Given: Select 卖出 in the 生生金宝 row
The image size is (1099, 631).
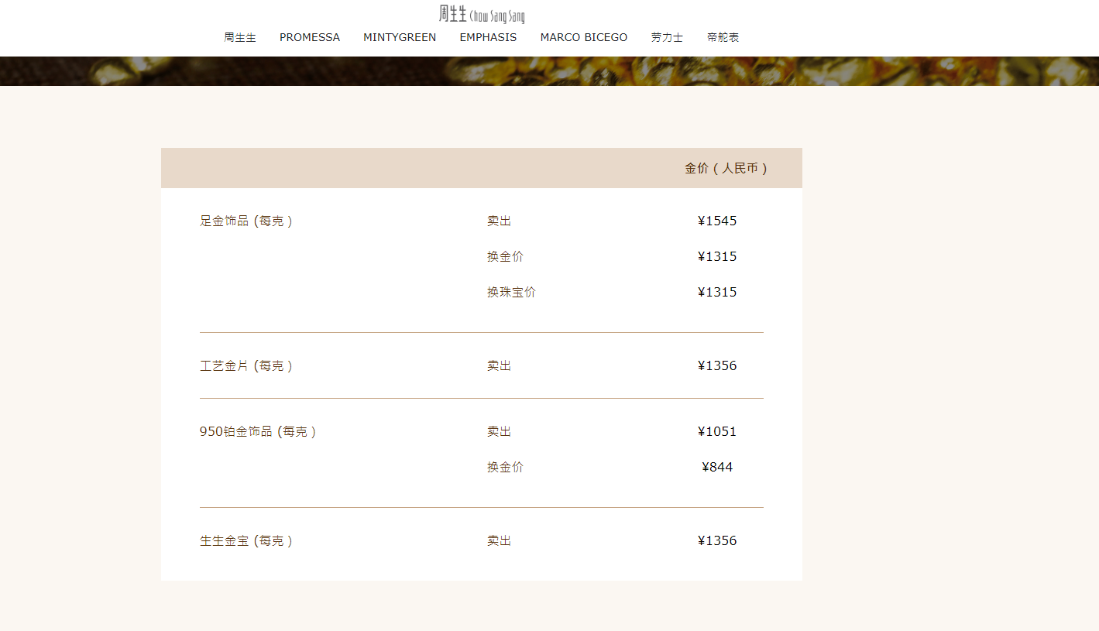Looking at the screenshot, I should coord(500,540).
